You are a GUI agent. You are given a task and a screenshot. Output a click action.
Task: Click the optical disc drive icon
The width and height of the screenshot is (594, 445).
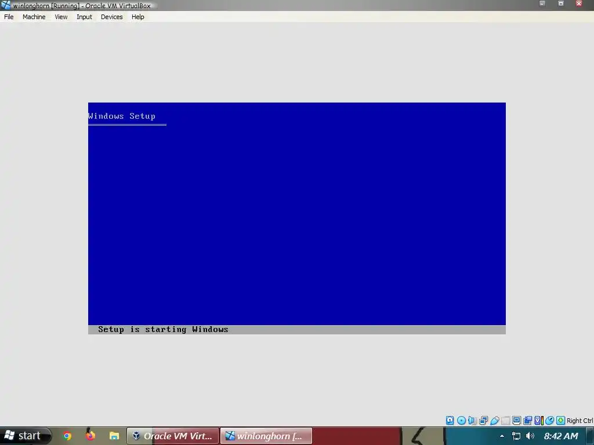point(461,421)
